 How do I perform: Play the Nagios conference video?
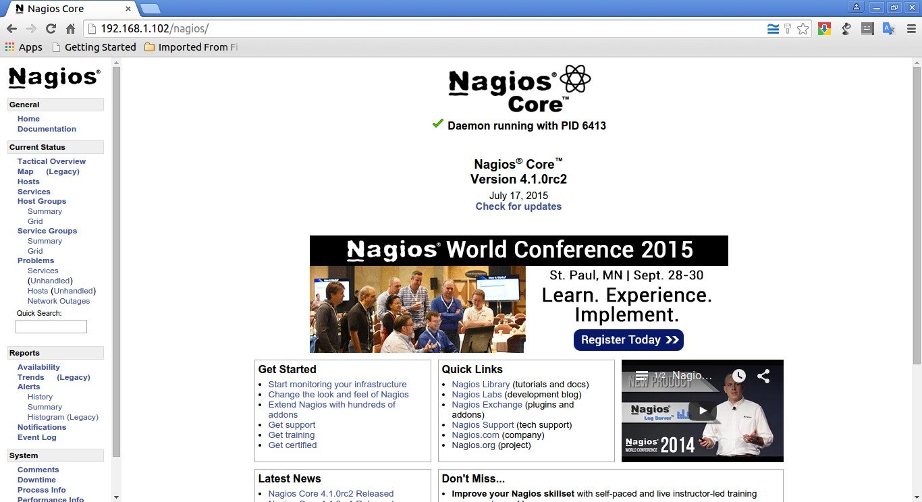tap(703, 410)
